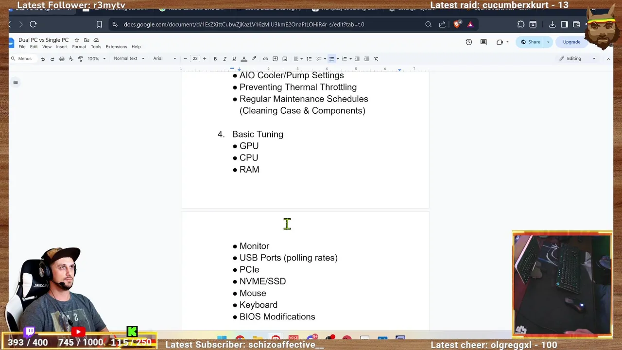The width and height of the screenshot is (622, 350).
Task: Click the Share button
Action: click(530, 42)
